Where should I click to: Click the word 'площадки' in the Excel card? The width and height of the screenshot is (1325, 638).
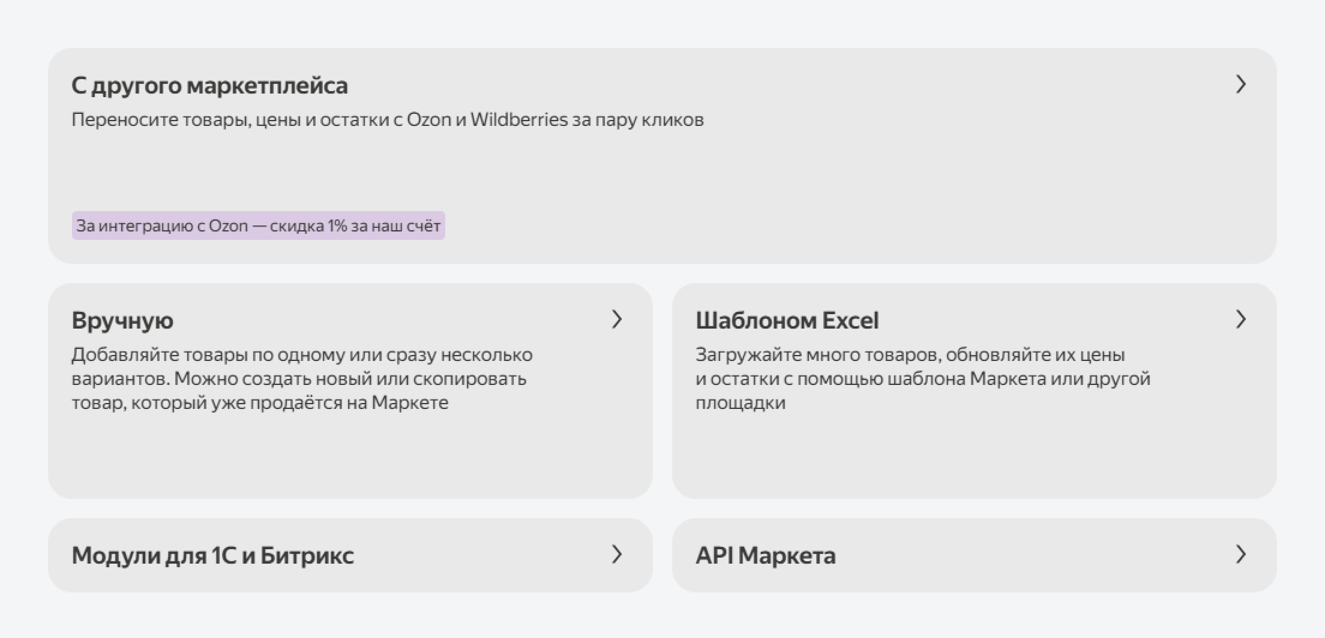point(740,403)
